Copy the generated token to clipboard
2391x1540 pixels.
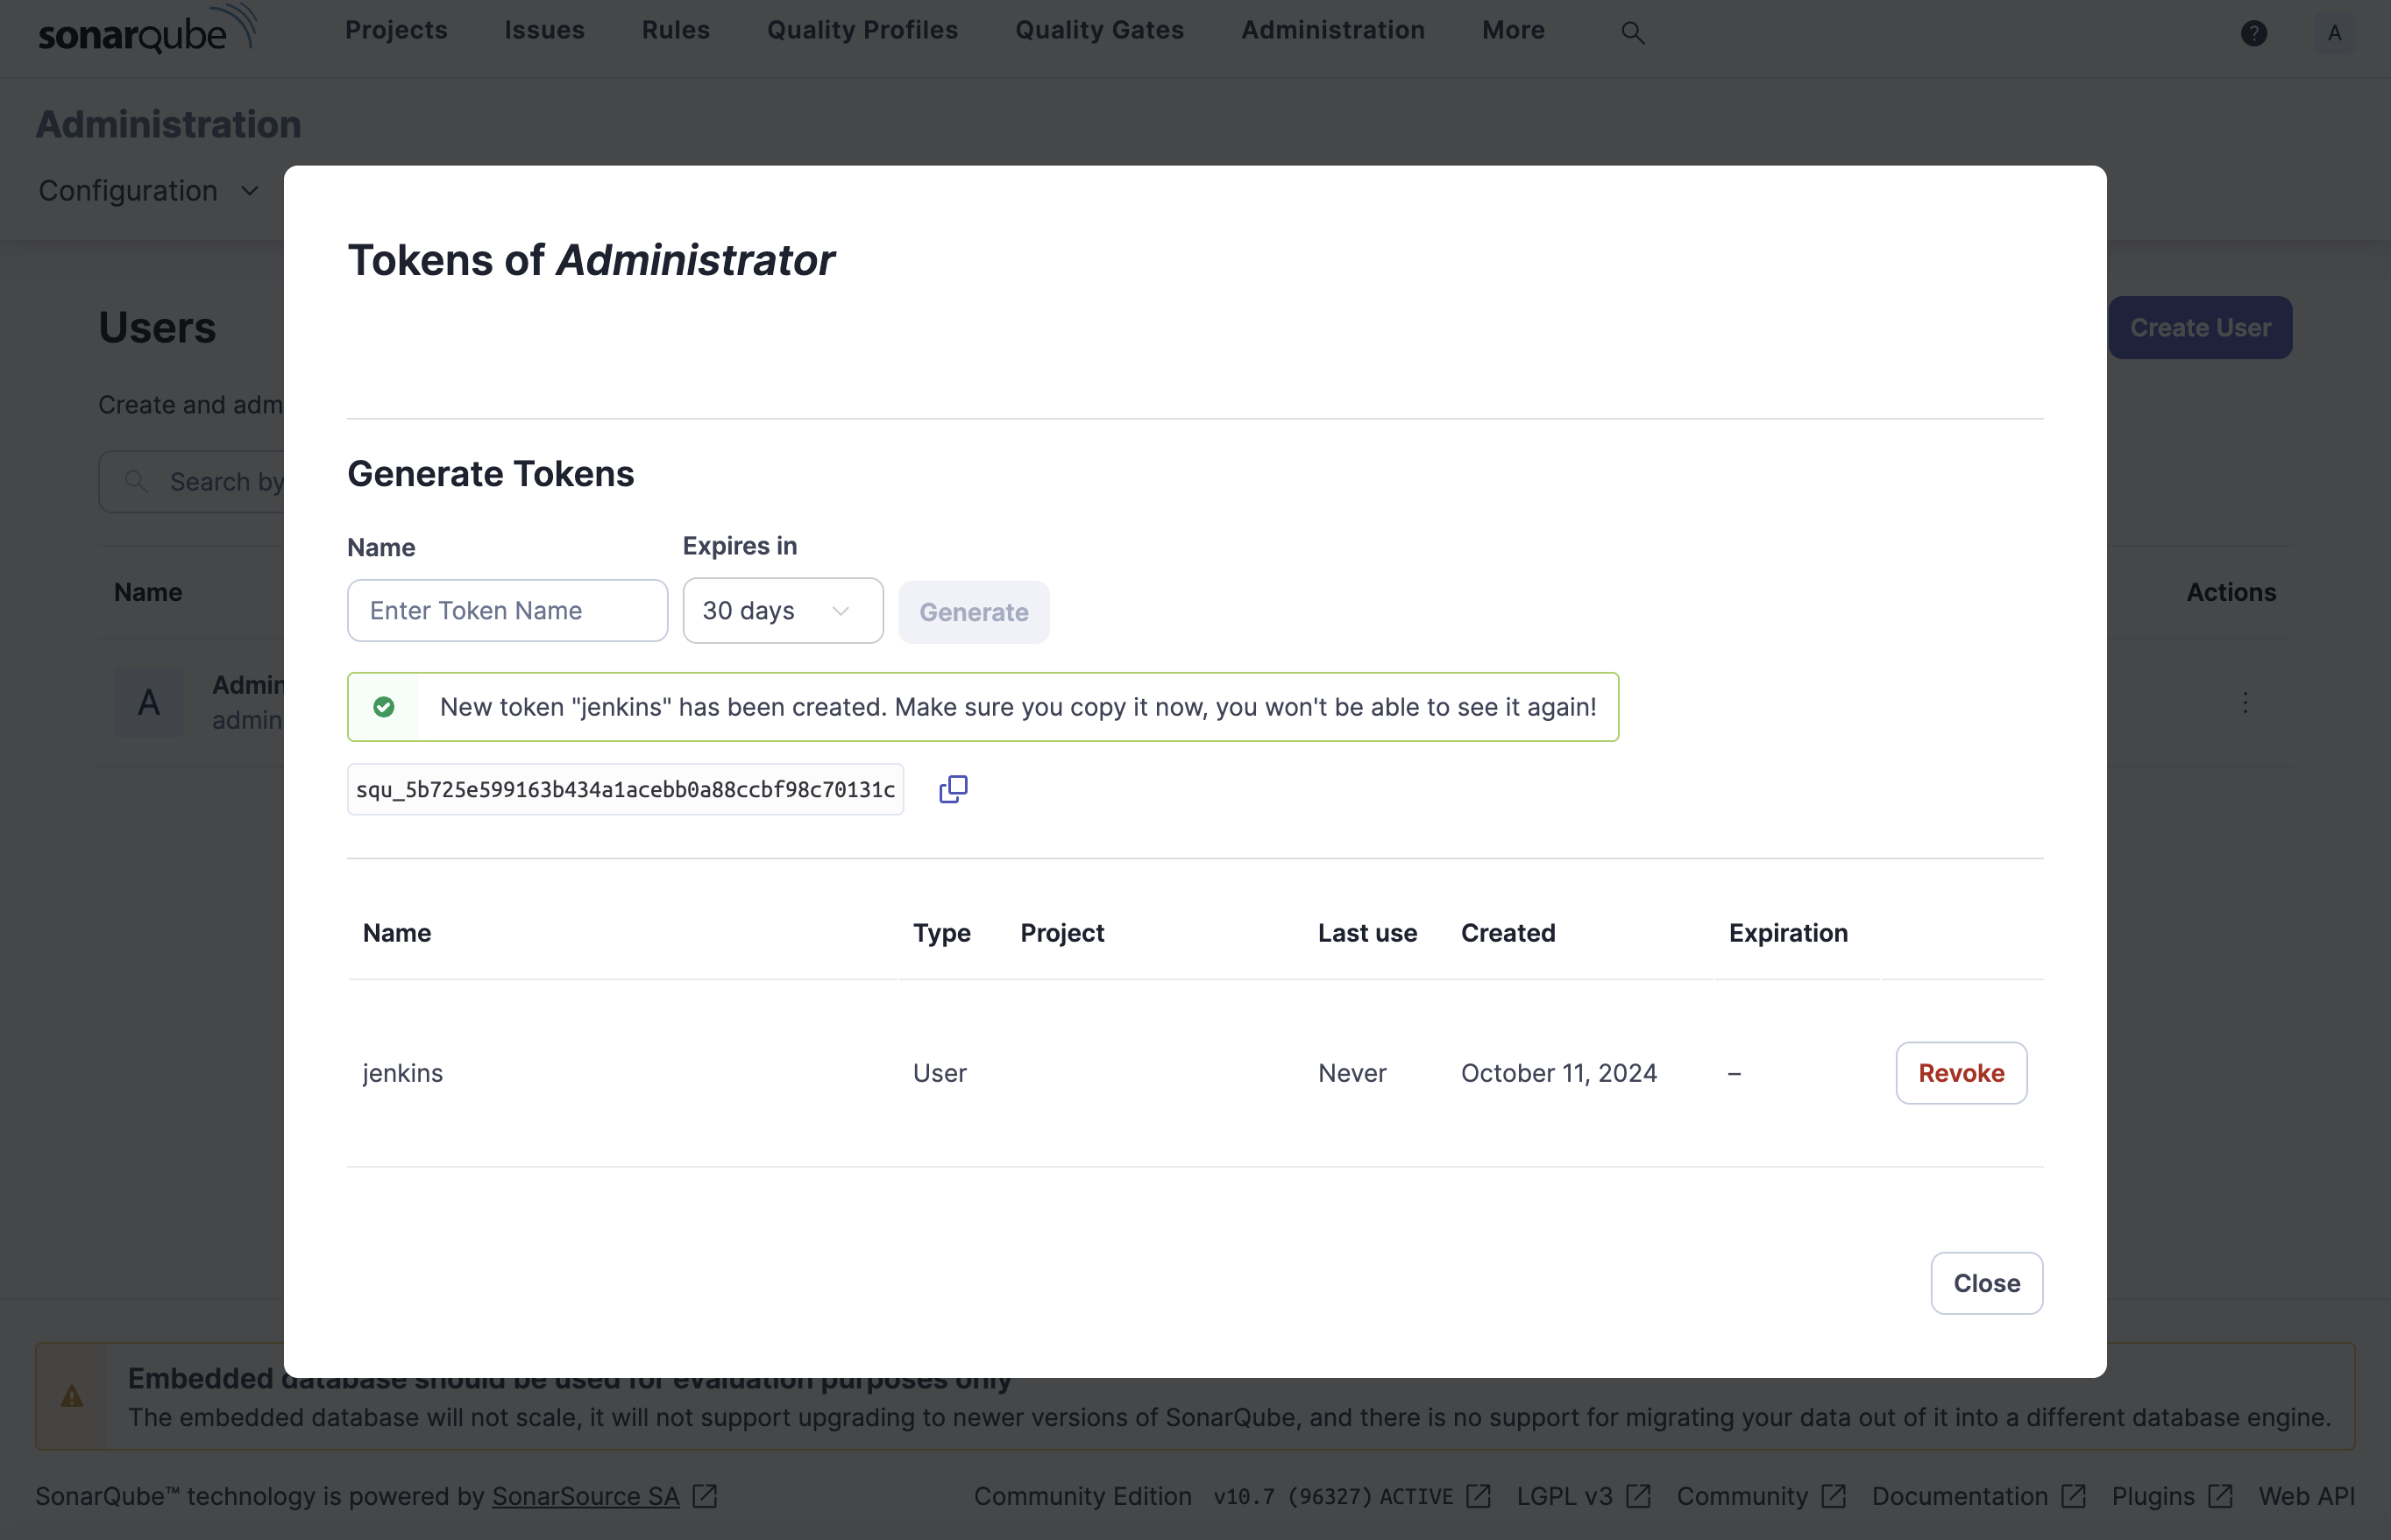(x=953, y=789)
